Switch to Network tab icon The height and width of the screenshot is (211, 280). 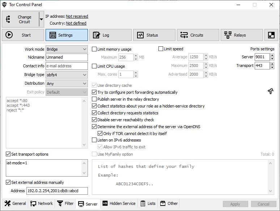pos(33,203)
